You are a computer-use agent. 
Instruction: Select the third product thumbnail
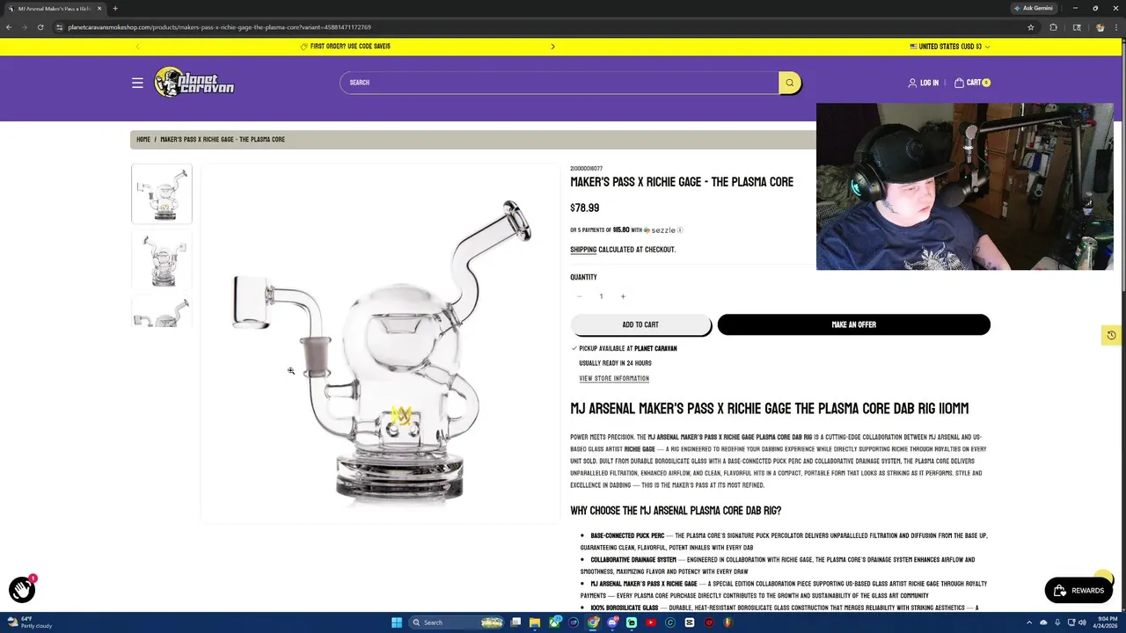coord(162,313)
